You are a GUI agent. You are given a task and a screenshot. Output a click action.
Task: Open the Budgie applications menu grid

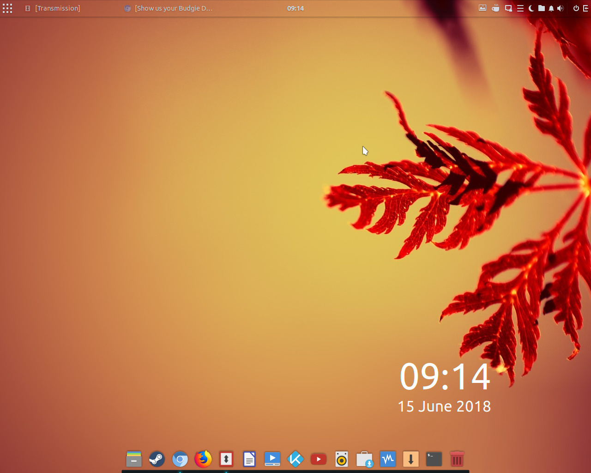[7, 8]
